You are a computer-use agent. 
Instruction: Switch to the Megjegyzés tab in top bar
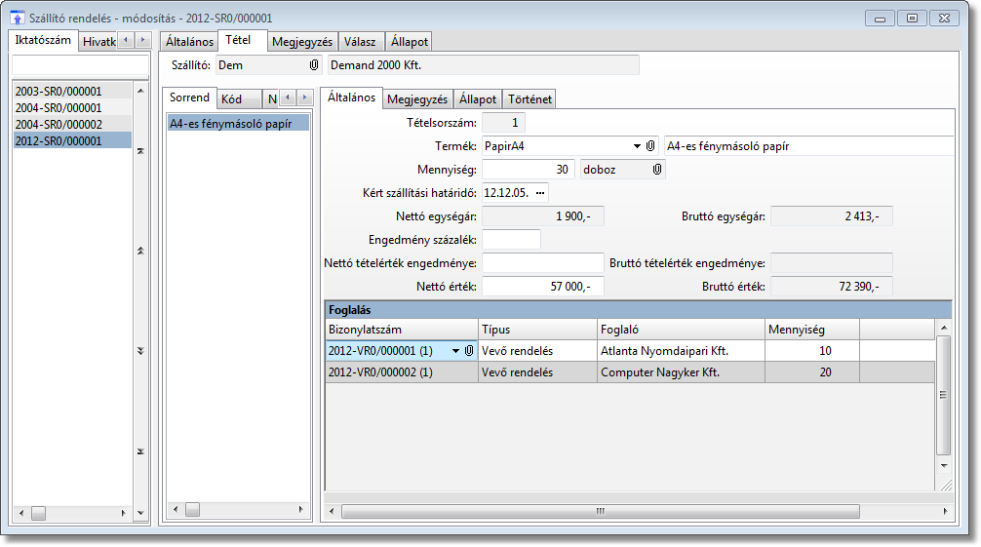click(x=302, y=42)
